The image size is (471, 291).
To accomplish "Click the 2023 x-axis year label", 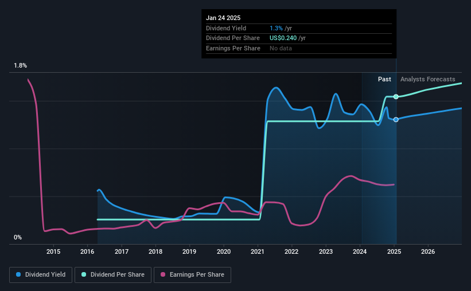I will (x=326, y=251).
